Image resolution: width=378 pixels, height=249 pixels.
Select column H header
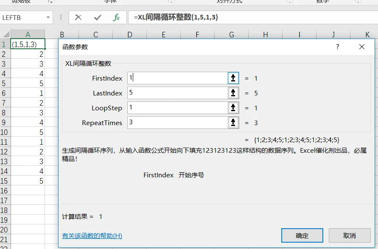click(x=266, y=34)
